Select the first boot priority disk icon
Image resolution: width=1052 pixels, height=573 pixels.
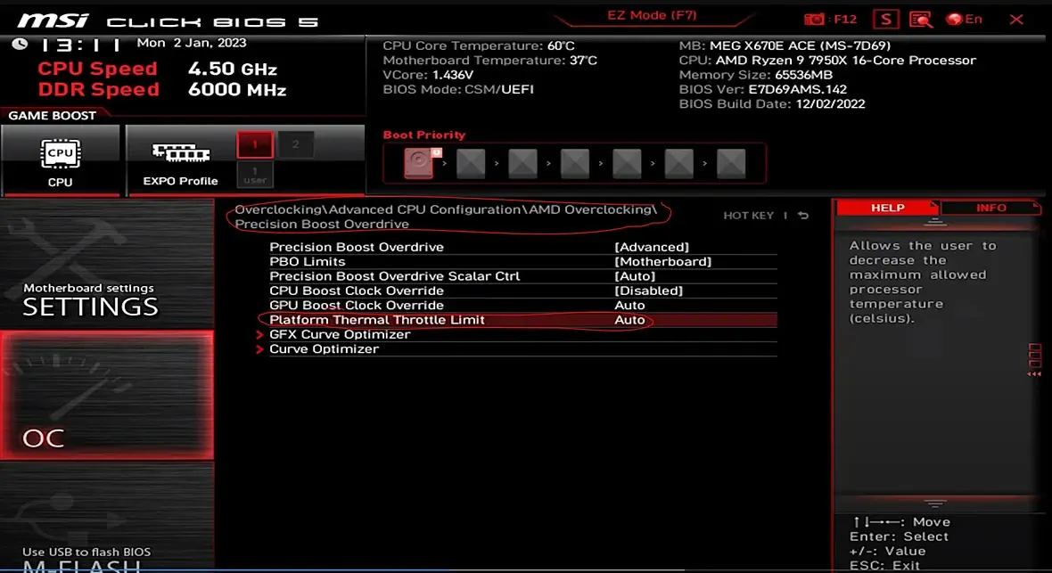(419, 162)
